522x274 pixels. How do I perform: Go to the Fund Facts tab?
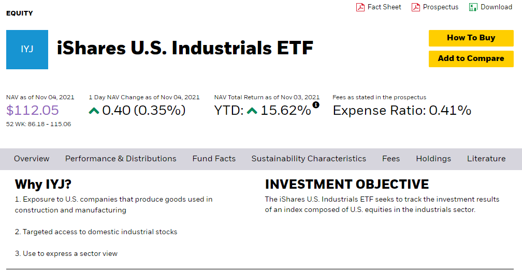(214, 159)
